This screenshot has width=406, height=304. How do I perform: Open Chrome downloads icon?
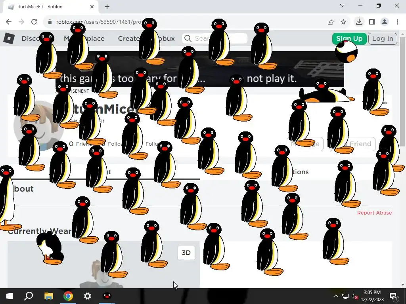pos(359,22)
